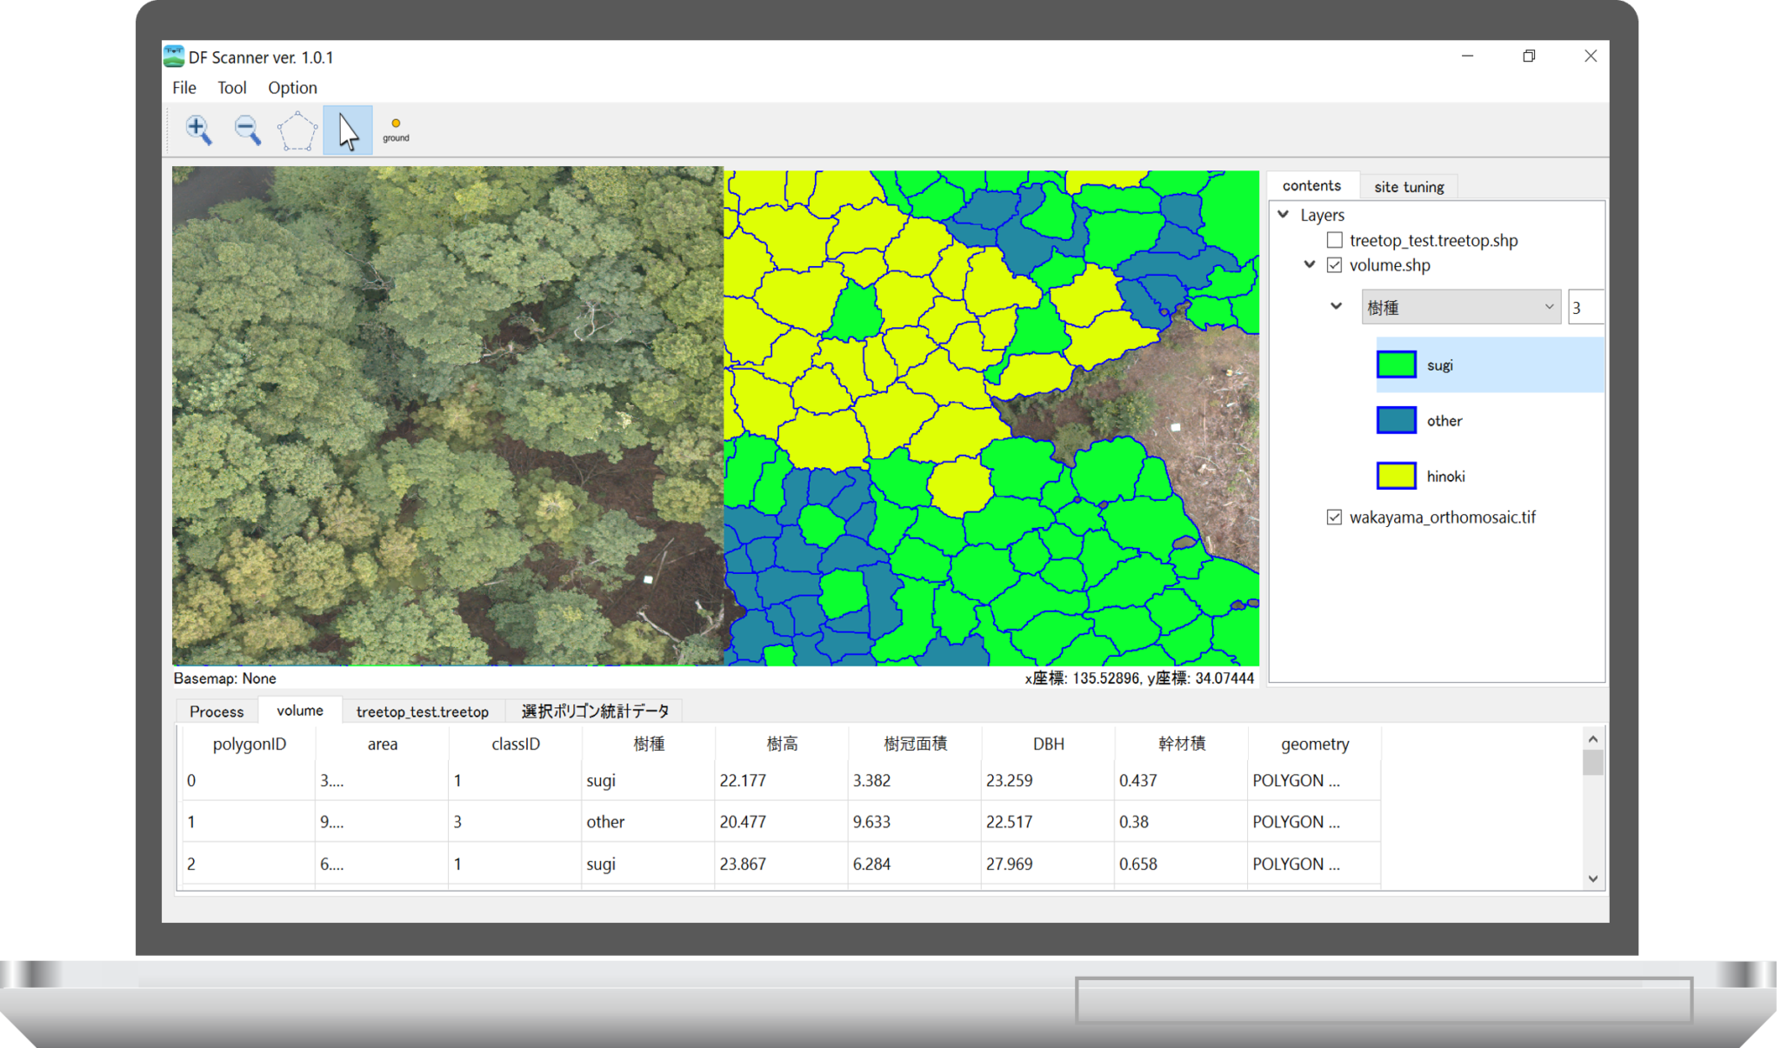
Task: Activate the polygon drawing tool
Action: 297,130
